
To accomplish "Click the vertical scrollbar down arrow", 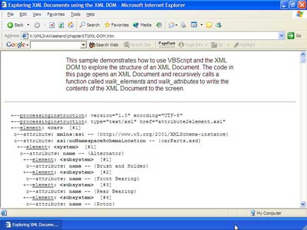I will [303, 204].
